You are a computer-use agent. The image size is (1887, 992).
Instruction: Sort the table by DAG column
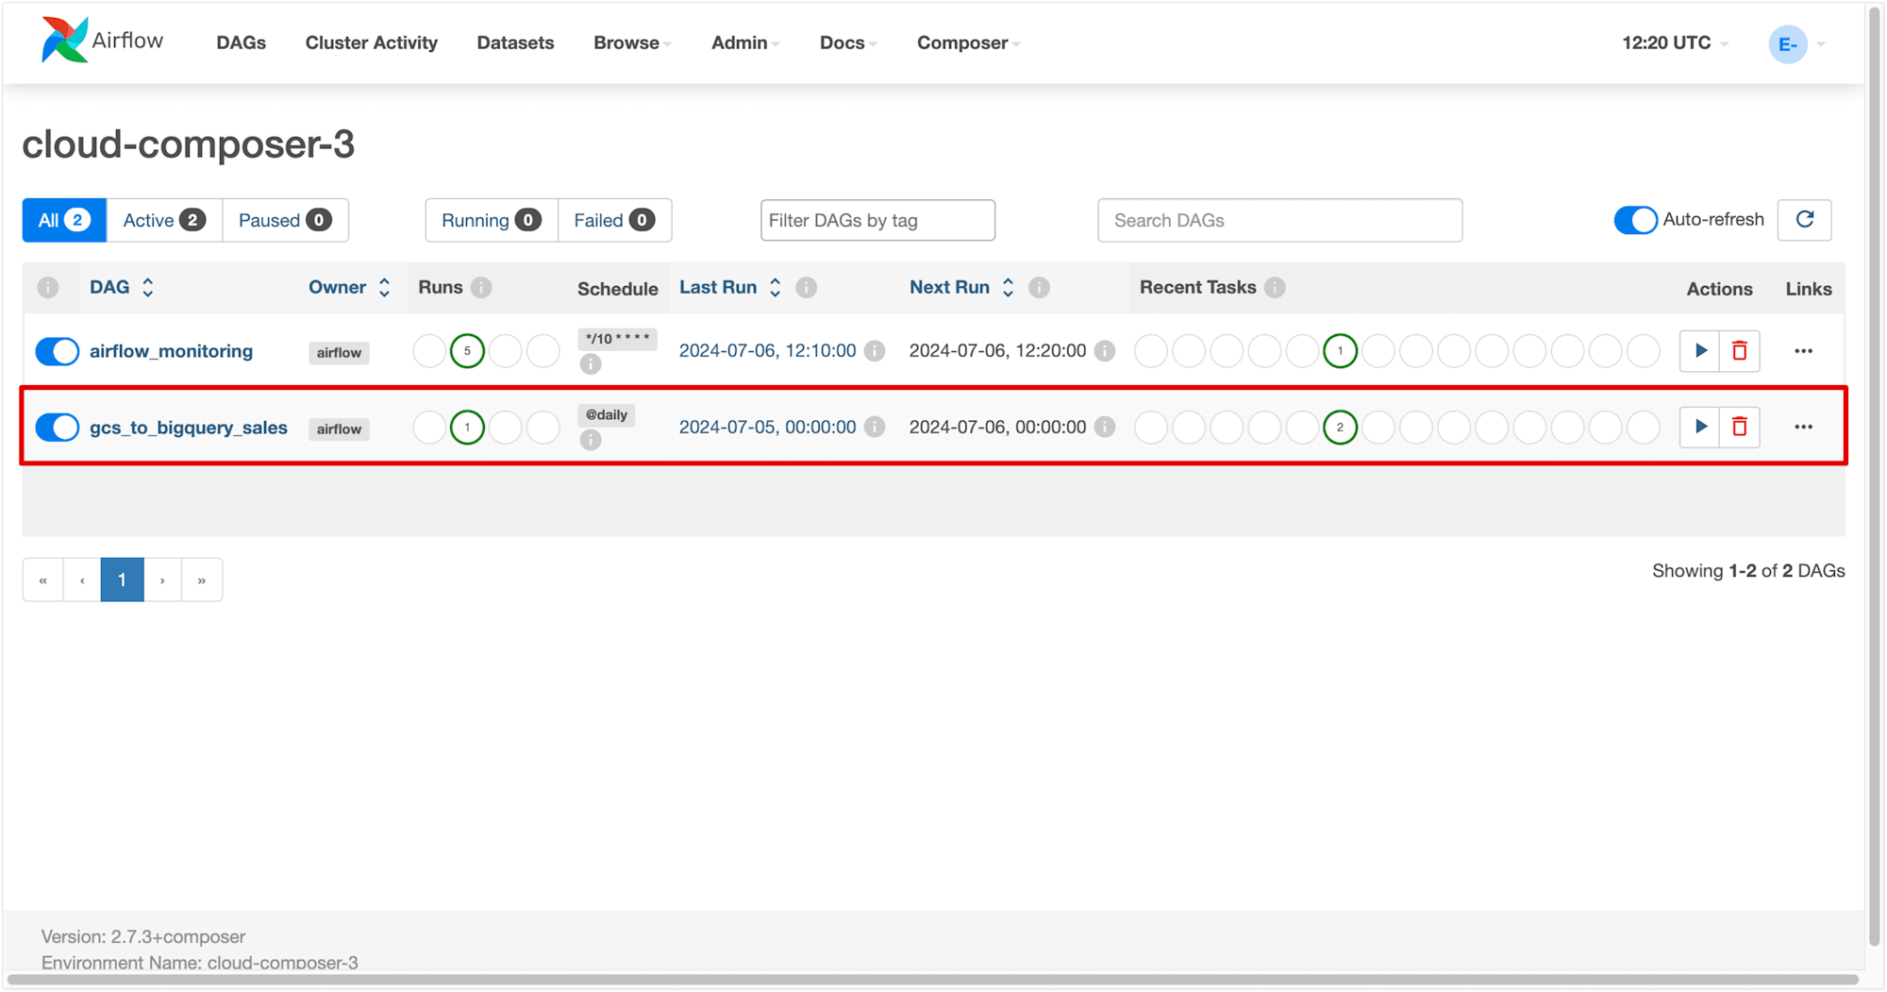121,287
